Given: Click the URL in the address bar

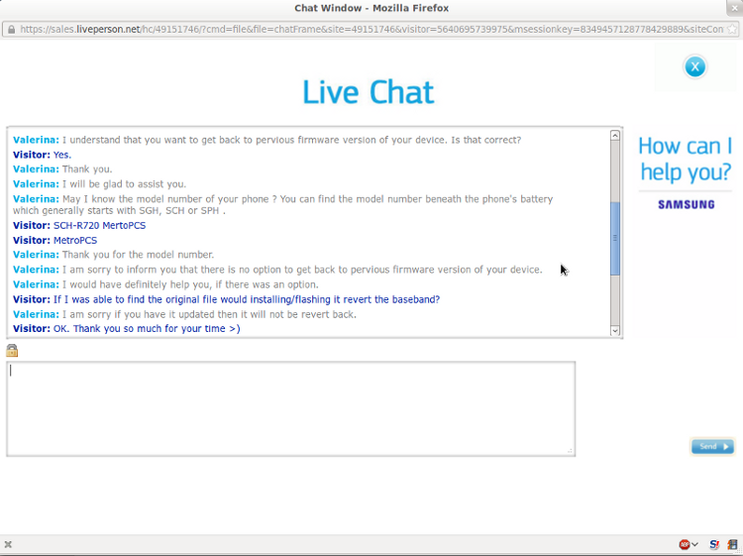Looking at the screenshot, I should pos(371,30).
